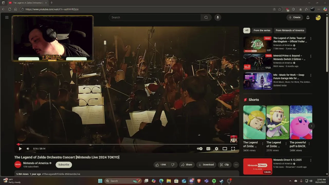
Task: Click the YouTube search field
Action: coord(155,17)
